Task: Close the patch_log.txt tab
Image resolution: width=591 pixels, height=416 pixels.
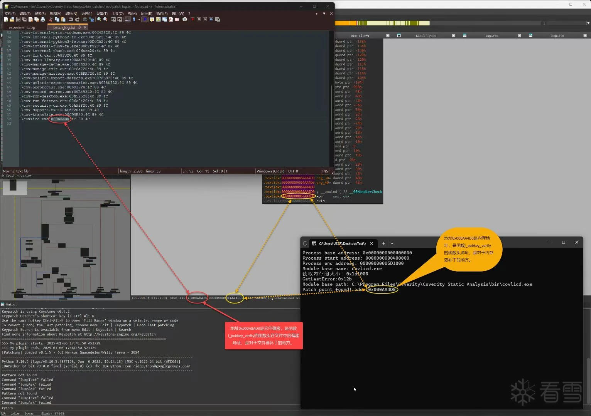Action: pos(85,27)
